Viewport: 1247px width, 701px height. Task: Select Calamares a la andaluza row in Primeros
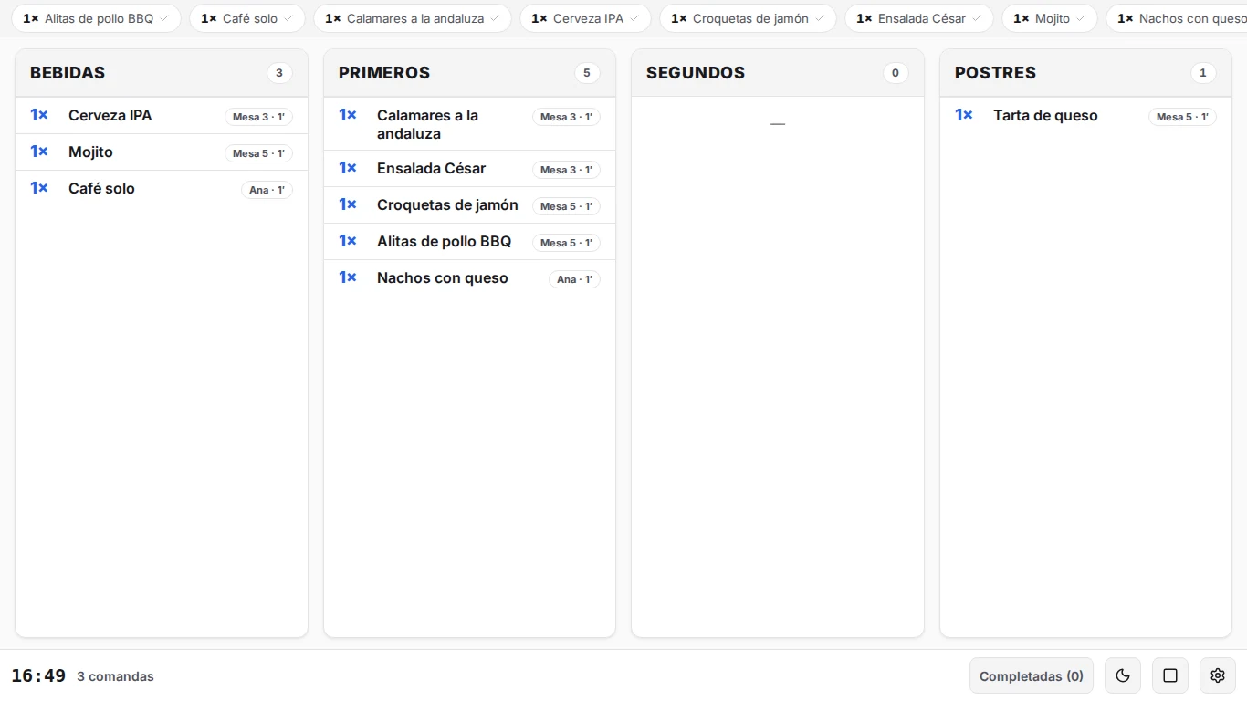469,124
